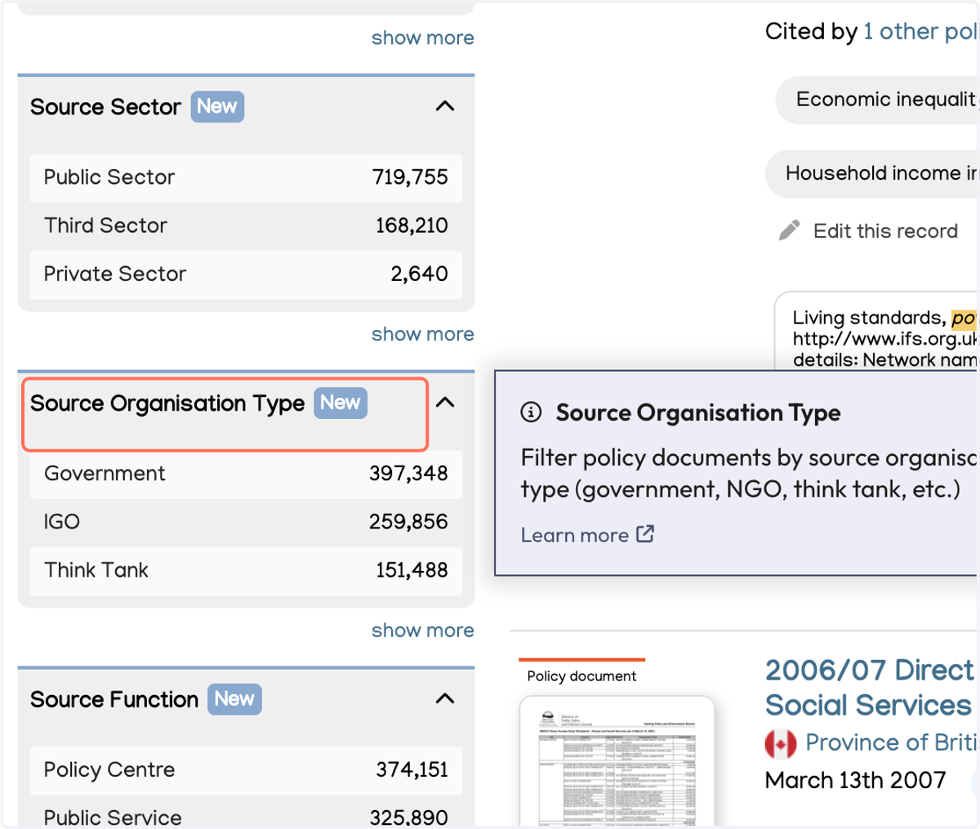Click the Policy document label
The height and width of the screenshot is (829, 980).
coord(581,676)
